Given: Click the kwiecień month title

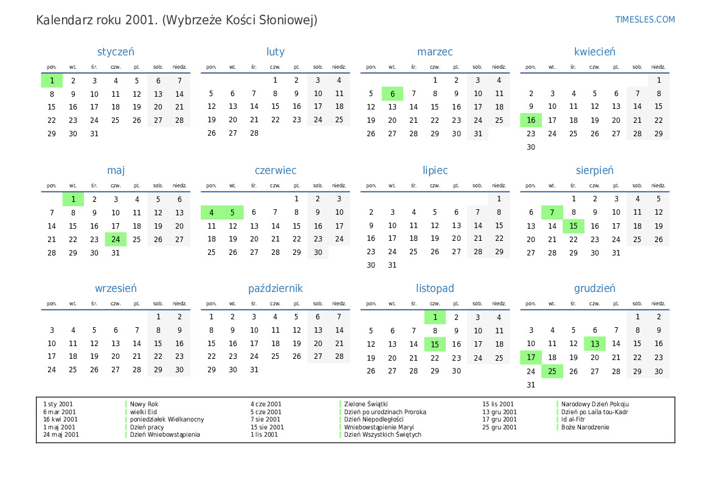Looking at the screenshot, I should (594, 52).
